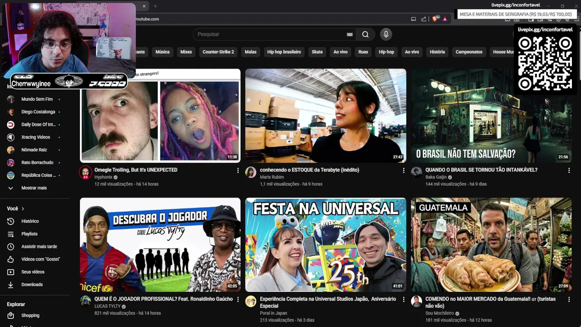This screenshot has width=581, height=327.
Task: Expand subscriptions with Mostrar mais
Action: tap(34, 188)
